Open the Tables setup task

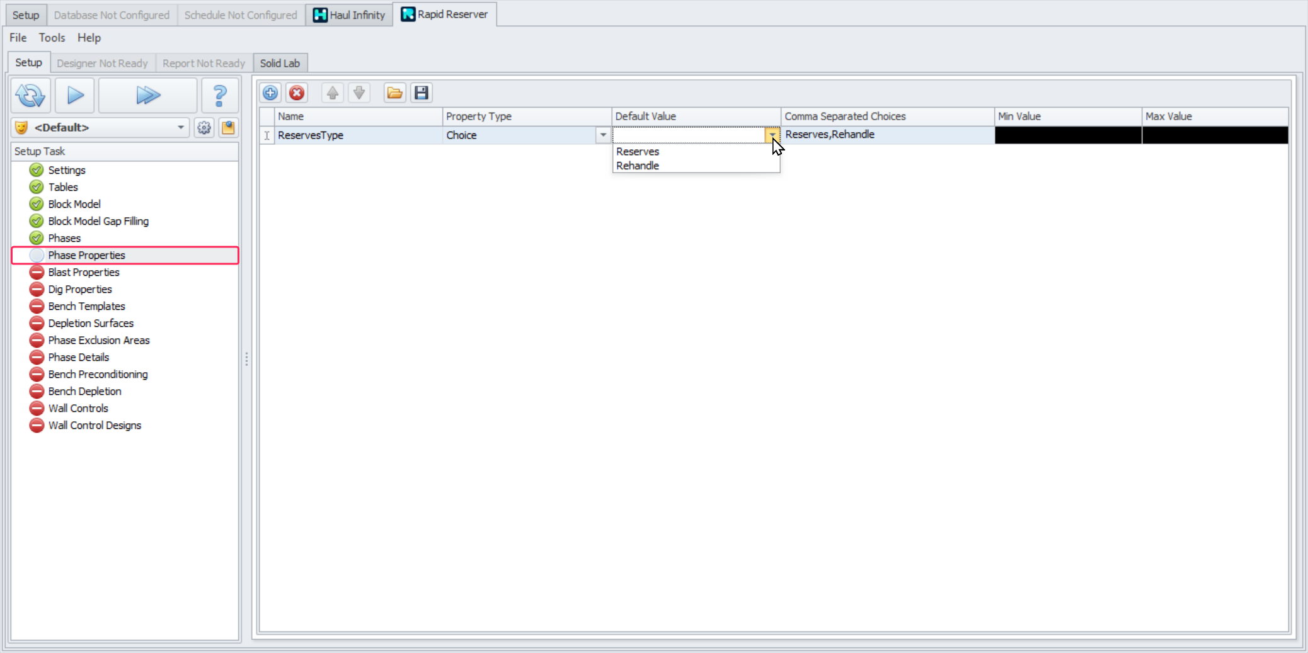coord(63,187)
